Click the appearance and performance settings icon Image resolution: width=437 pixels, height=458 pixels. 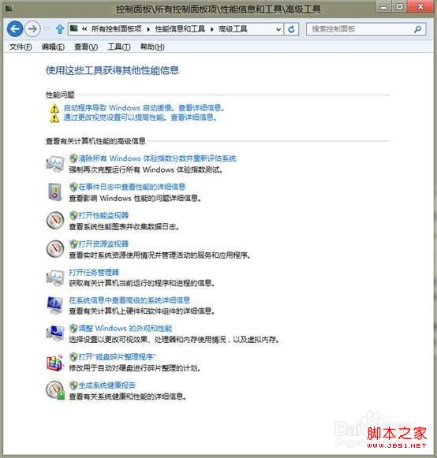coord(55,333)
